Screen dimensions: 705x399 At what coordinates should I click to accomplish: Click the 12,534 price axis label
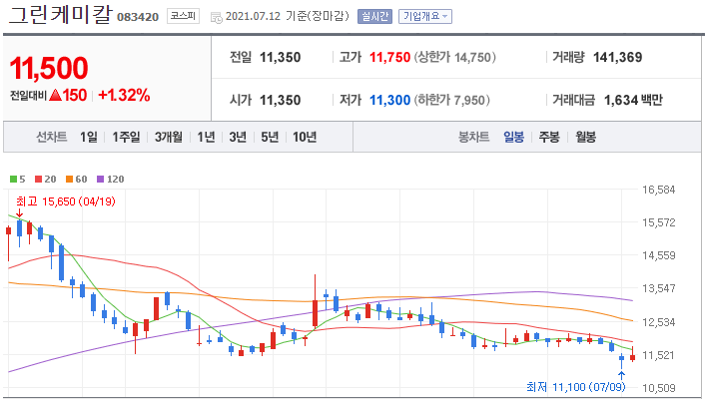click(x=659, y=322)
